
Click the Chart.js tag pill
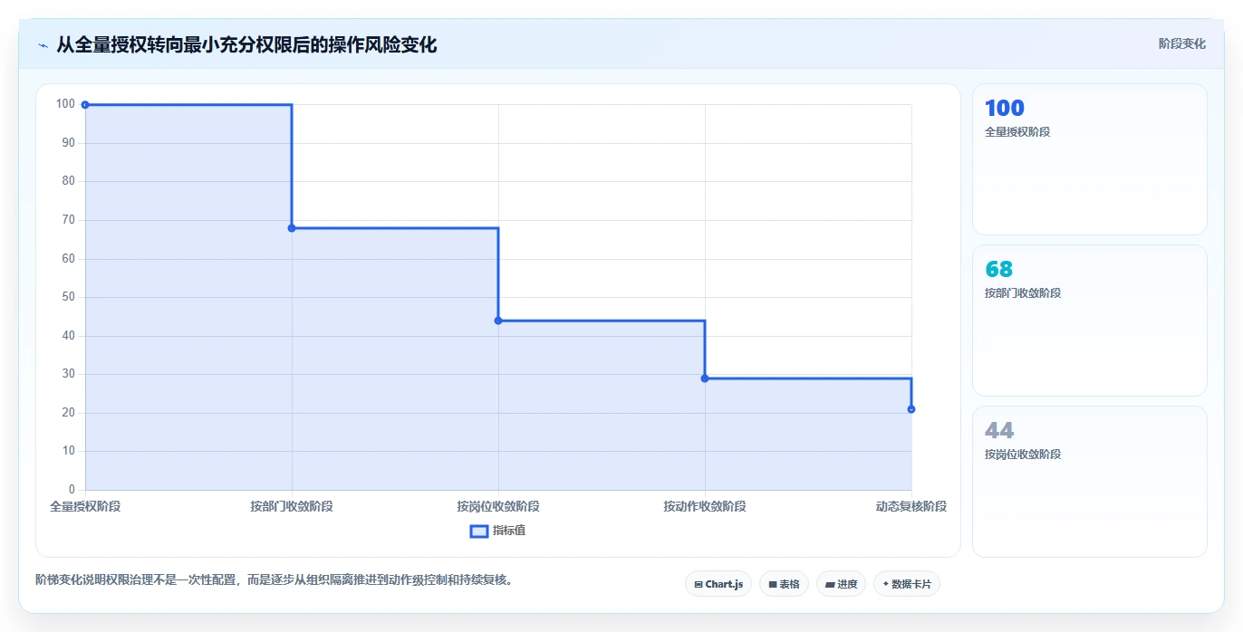(718, 584)
